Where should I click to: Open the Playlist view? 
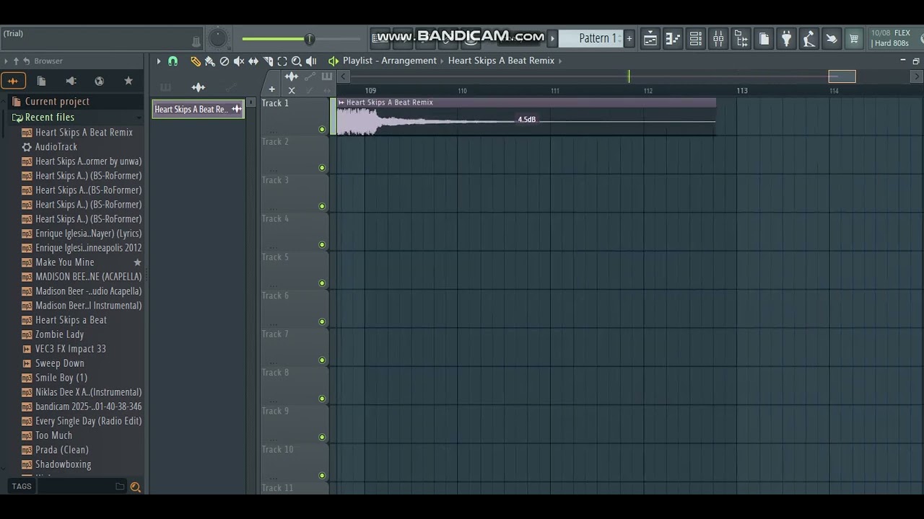(650, 39)
